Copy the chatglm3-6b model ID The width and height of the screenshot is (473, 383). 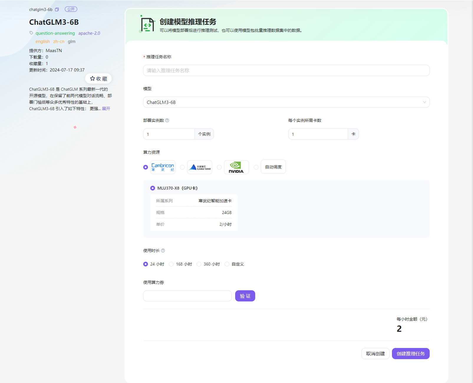click(x=57, y=9)
